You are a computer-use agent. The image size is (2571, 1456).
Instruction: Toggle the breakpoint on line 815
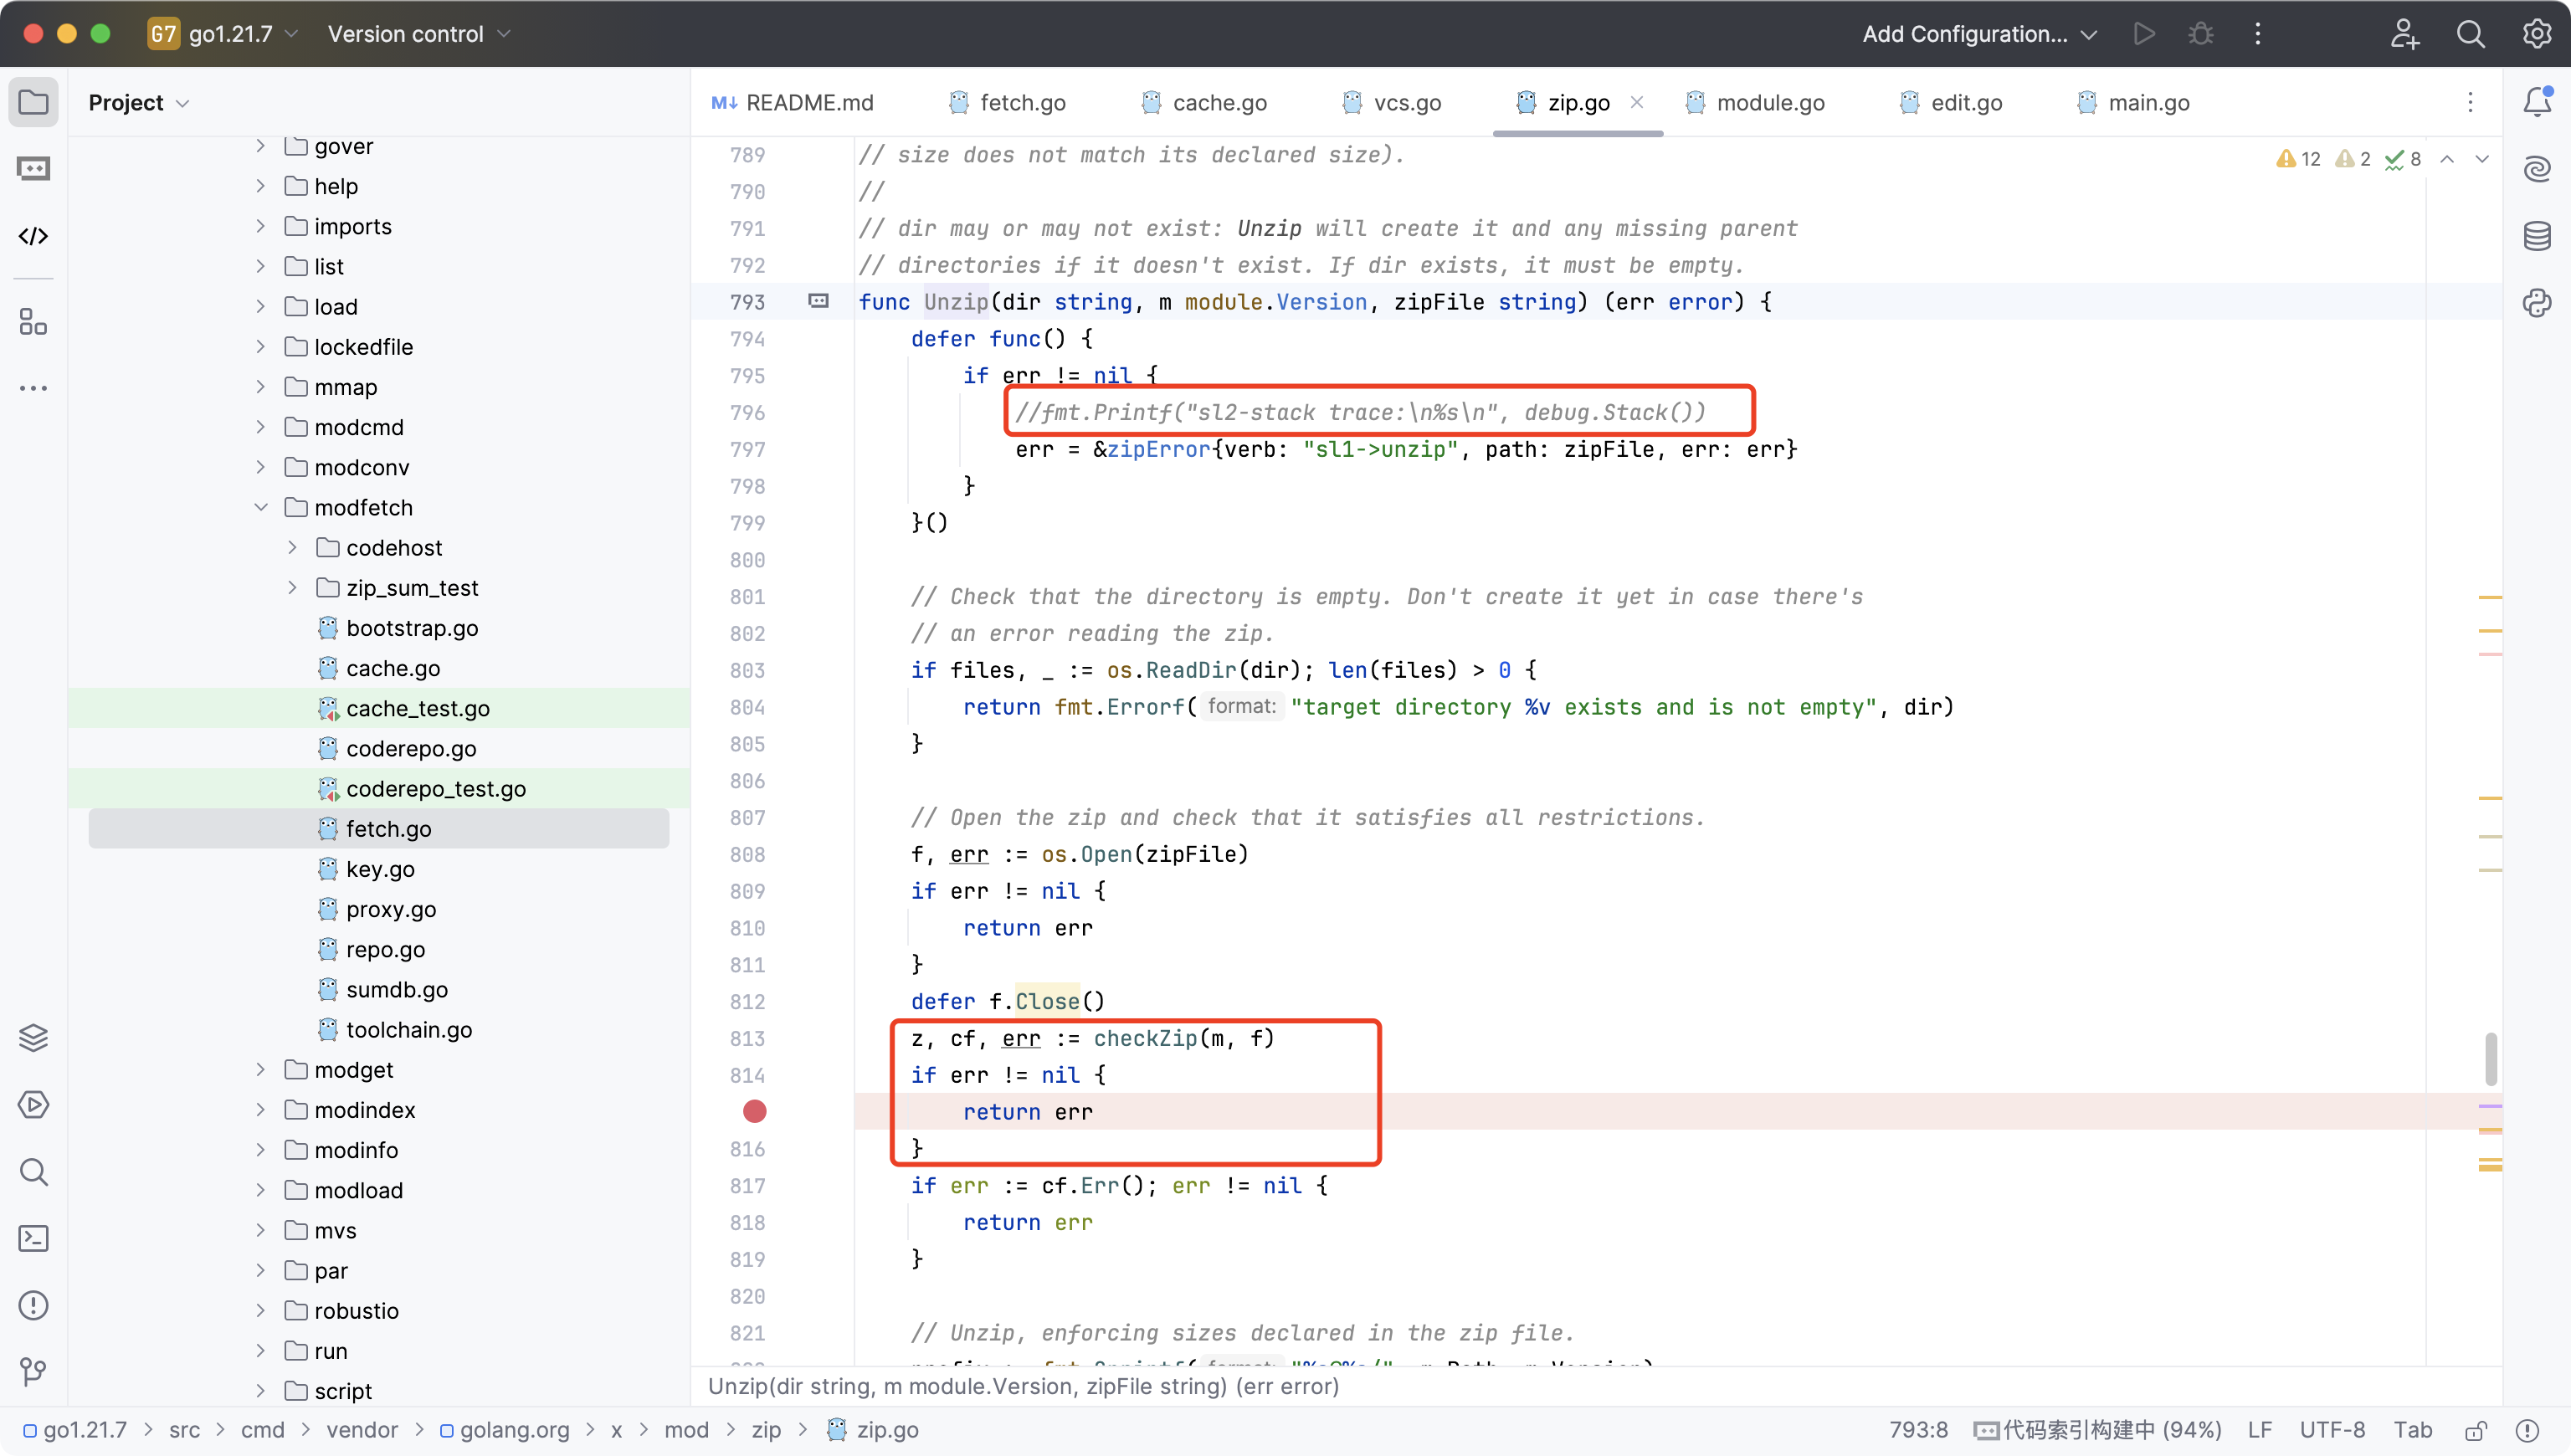point(755,1111)
